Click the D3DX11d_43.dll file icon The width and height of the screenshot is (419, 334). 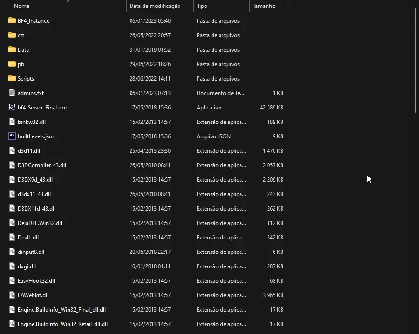(12, 208)
